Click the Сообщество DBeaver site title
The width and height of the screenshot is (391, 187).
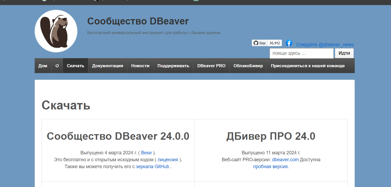point(138,21)
